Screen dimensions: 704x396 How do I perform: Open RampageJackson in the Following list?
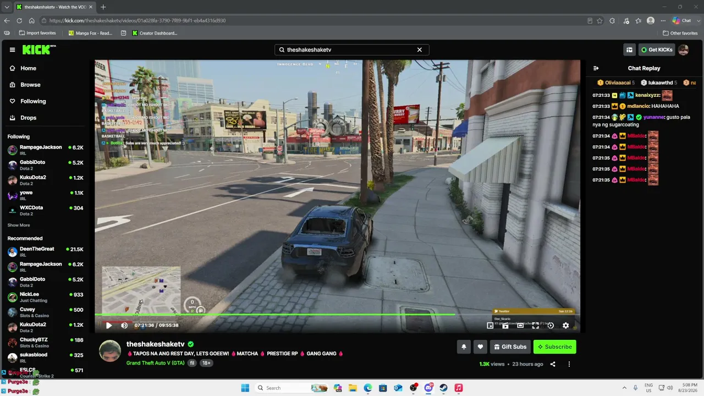coord(45,150)
